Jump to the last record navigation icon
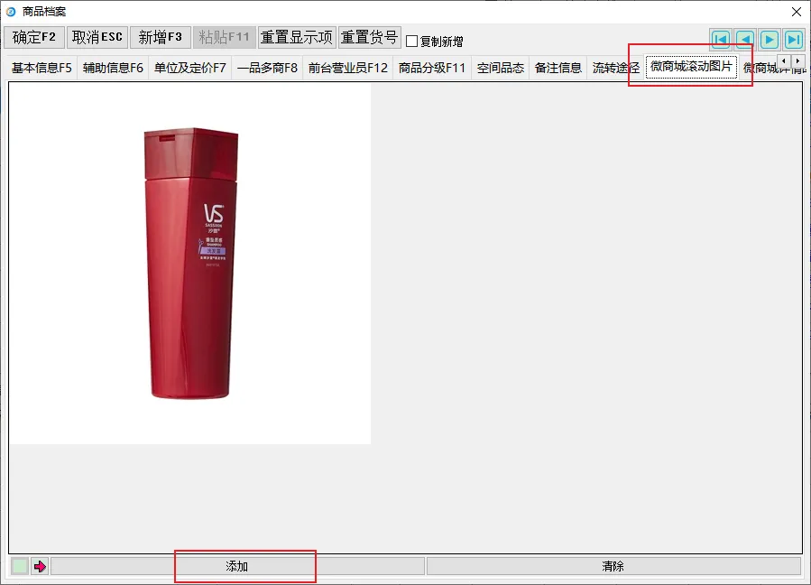 pyautogui.click(x=794, y=40)
